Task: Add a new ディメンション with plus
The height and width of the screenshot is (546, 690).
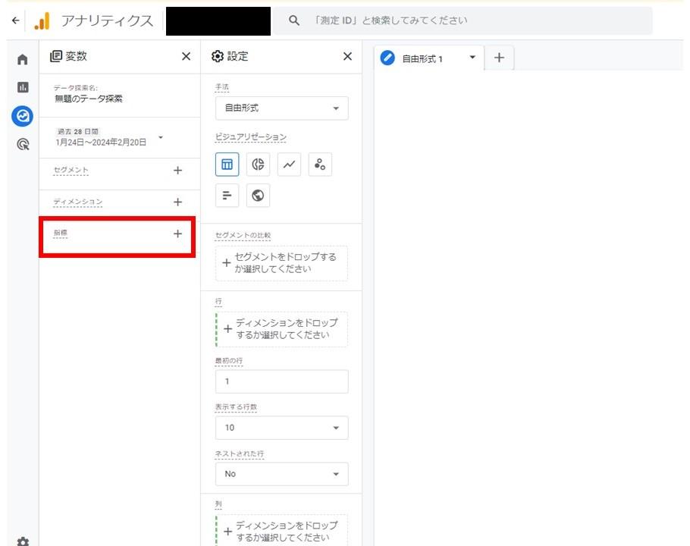Action: pyautogui.click(x=177, y=202)
